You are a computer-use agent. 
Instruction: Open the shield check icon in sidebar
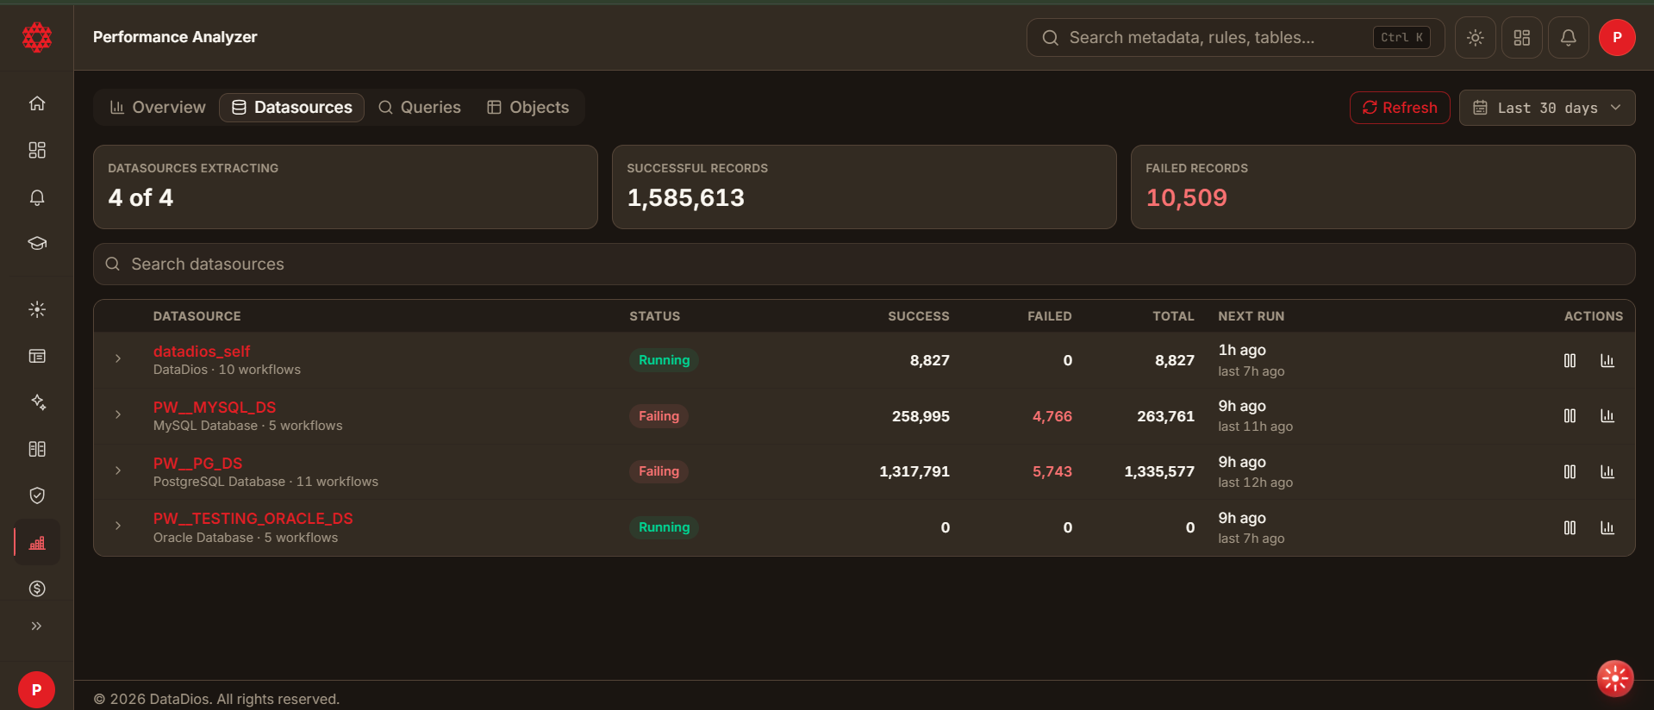coord(37,495)
